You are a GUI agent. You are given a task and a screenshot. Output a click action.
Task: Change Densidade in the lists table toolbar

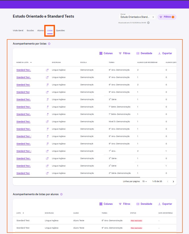[144, 53]
